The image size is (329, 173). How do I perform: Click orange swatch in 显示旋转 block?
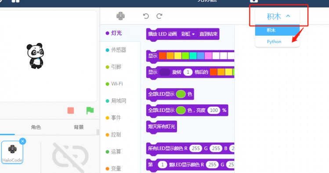click(x=221, y=72)
